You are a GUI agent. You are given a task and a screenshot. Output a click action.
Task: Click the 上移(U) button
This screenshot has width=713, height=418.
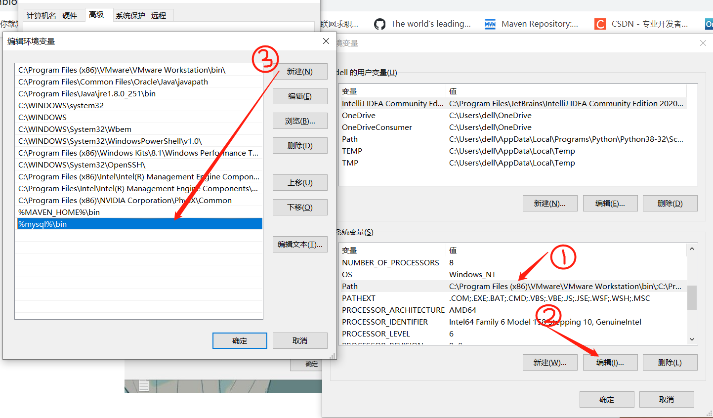(300, 183)
